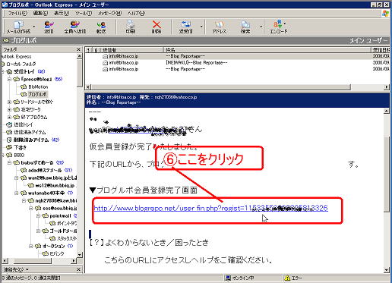This screenshot has height=283, width=392.
Task: Select the Drafts (下書き) folder icon
Action: point(9,147)
